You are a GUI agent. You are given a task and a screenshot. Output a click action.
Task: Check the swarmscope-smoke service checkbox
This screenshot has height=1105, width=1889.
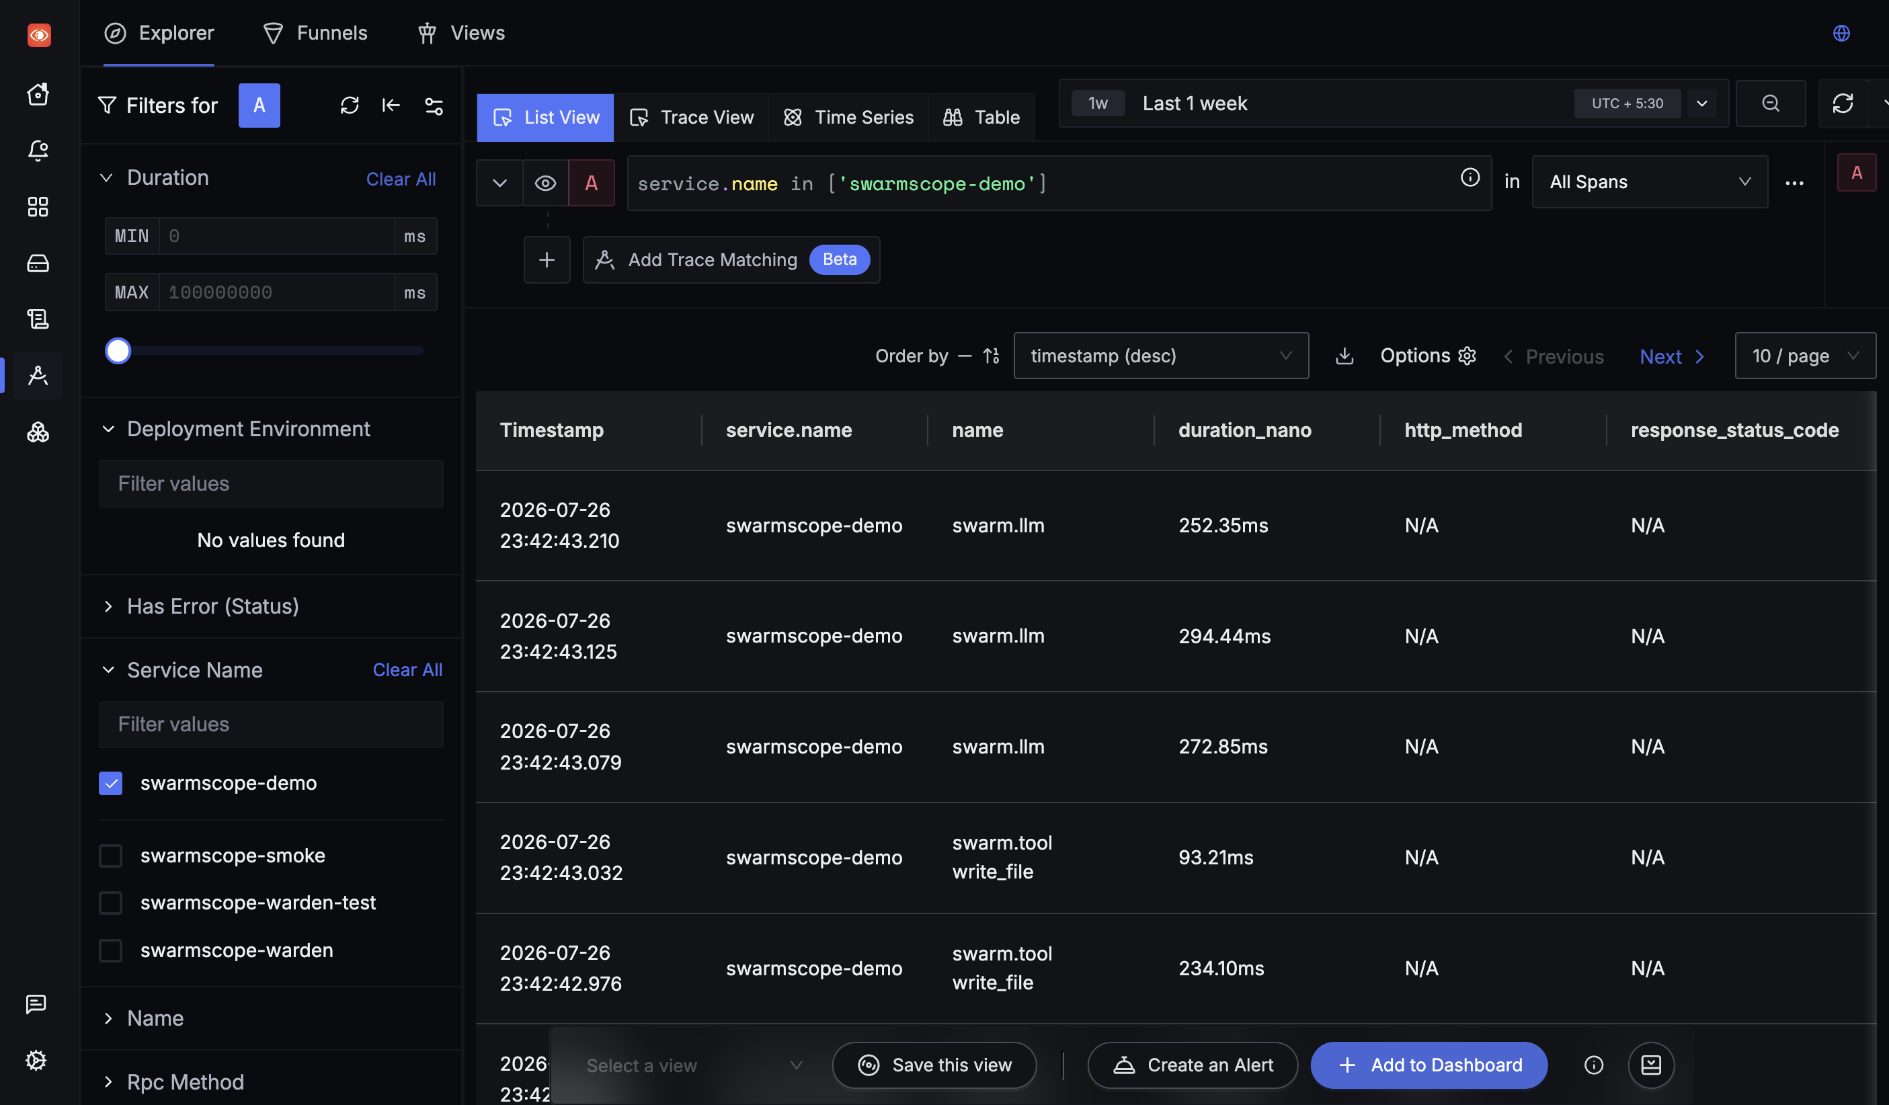[x=110, y=856]
